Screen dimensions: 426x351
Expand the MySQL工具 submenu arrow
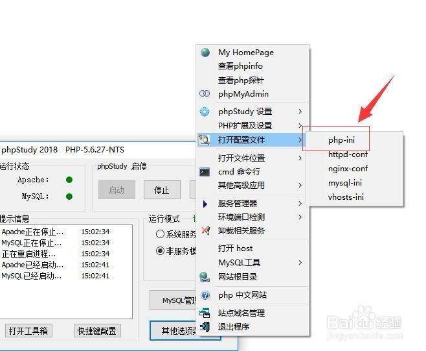click(300, 263)
